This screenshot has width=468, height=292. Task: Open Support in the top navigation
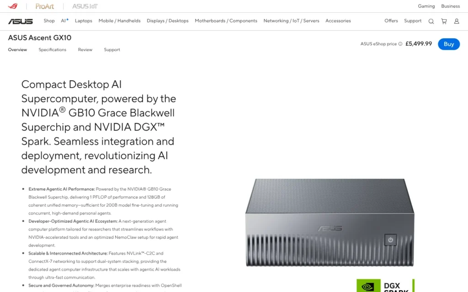pyautogui.click(x=413, y=21)
